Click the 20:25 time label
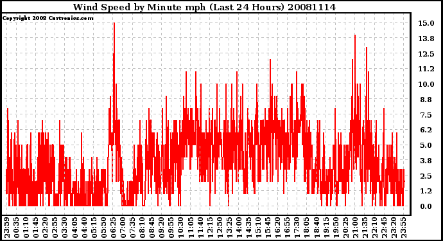Viewport: 443px width, 241px height. [x=345, y=228]
